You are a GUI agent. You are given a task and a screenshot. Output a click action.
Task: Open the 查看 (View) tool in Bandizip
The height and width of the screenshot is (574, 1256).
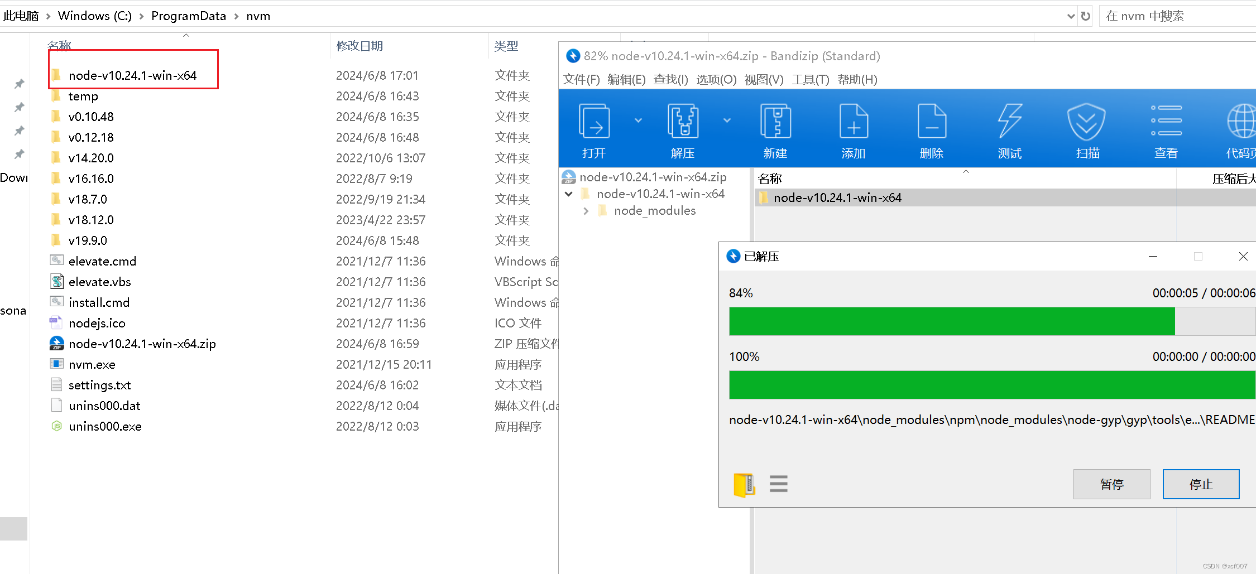[1166, 129]
